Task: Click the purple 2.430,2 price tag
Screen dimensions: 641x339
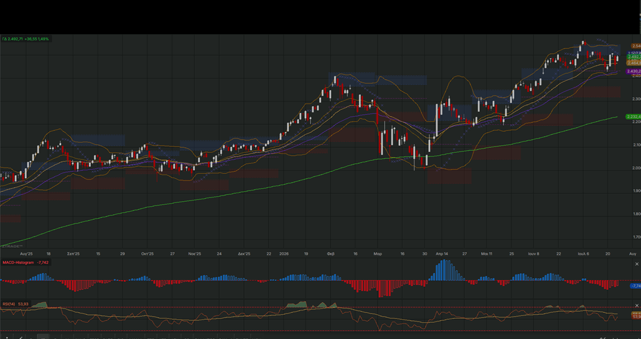Action: tap(634, 71)
